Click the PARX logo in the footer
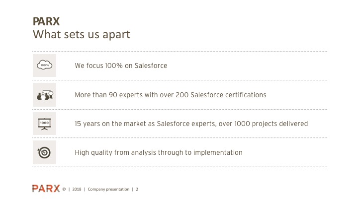The height and width of the screenshot is (201, 358). click(x=46, y=188)
